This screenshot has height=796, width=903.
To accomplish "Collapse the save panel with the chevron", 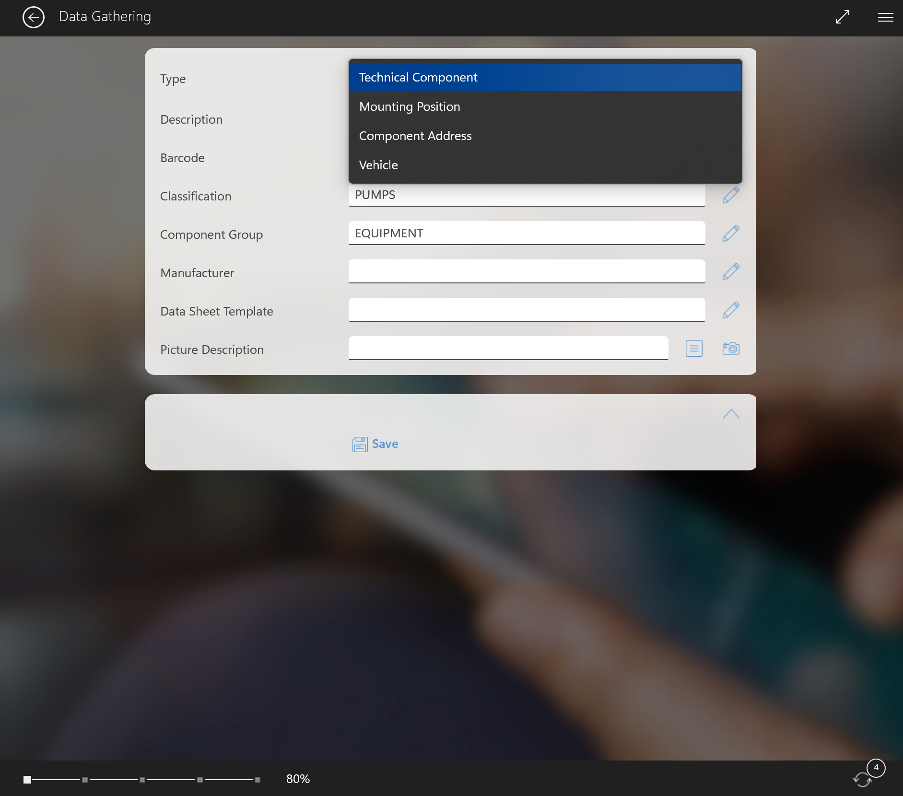I will [731, 414].
